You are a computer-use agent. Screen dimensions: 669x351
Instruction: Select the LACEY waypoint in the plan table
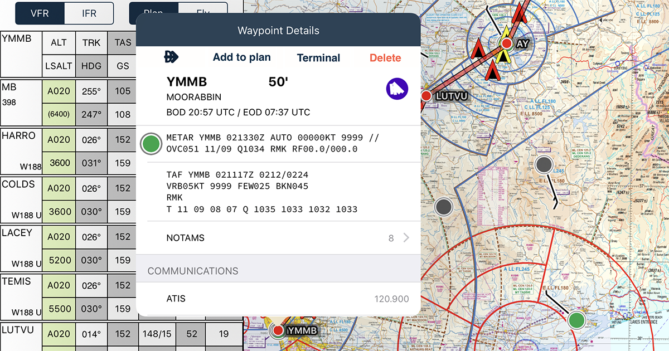pos(21,248)
